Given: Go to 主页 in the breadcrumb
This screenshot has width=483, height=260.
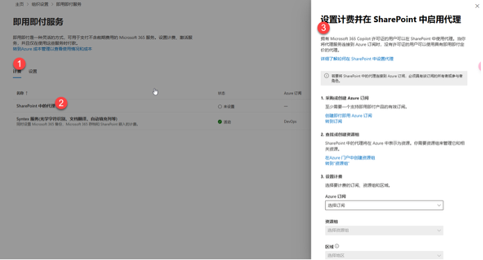Looking at the screenshot, I should 19,4.
